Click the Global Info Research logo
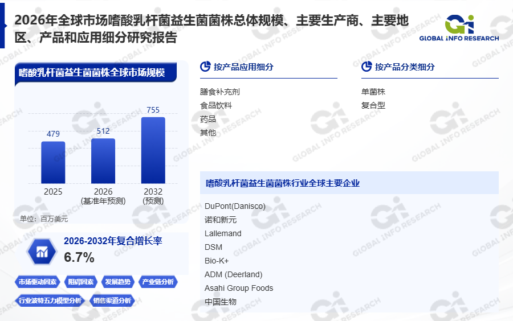 click(x=459, y=28)
